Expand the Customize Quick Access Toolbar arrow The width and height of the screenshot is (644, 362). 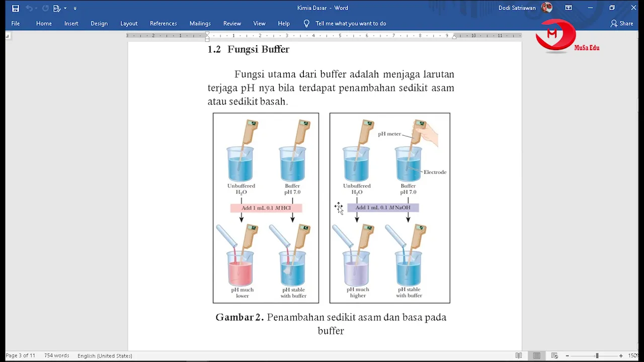(75, 8)
